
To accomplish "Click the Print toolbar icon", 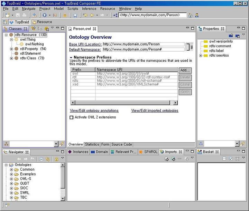I will (24, 15).
